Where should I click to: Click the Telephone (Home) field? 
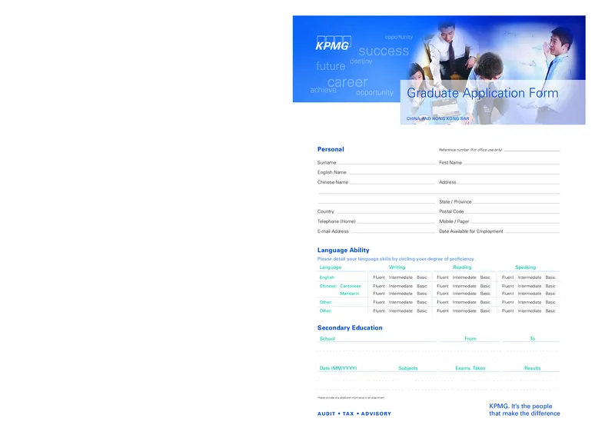[396, 221]
